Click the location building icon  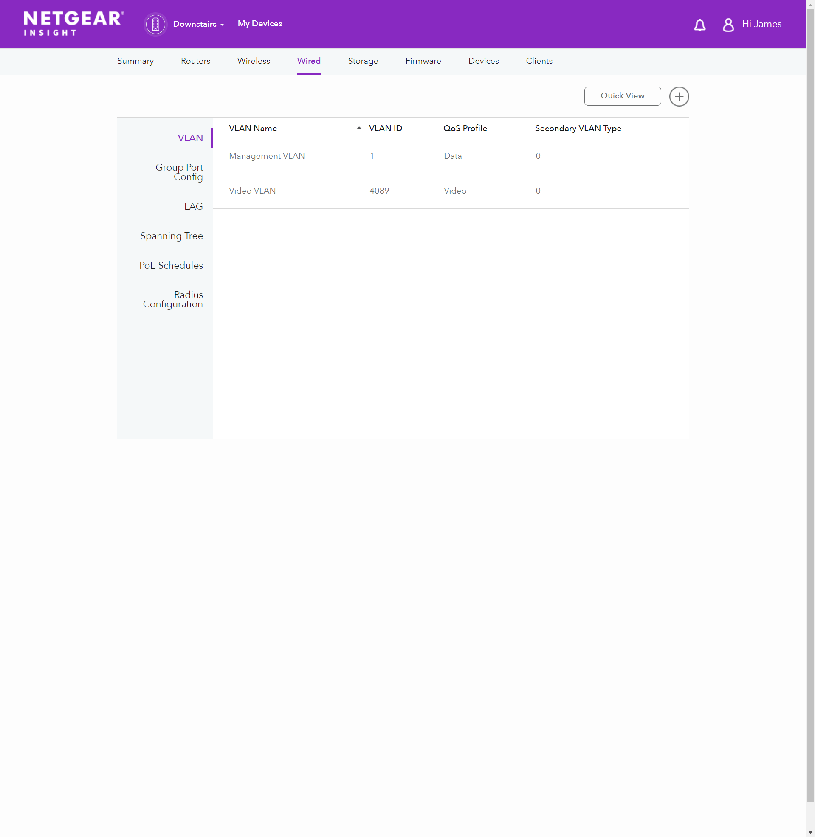[x=155, y=24]
